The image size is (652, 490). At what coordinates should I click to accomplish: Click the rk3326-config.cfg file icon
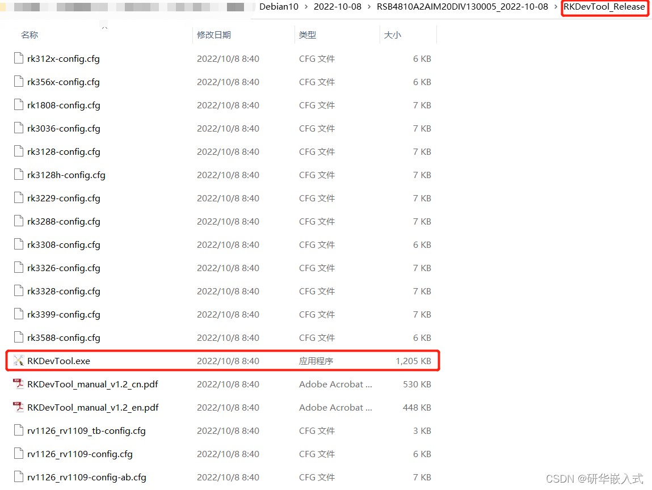pos(18,268)
